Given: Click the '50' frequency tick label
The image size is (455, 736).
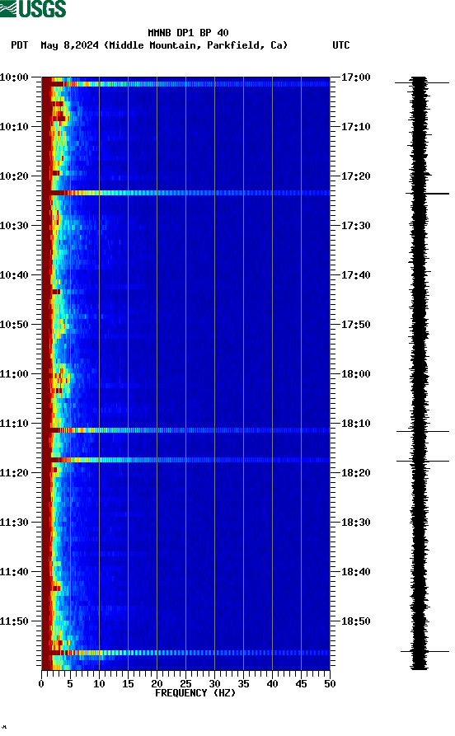Looking at the screenshot, I should (330, 684).
